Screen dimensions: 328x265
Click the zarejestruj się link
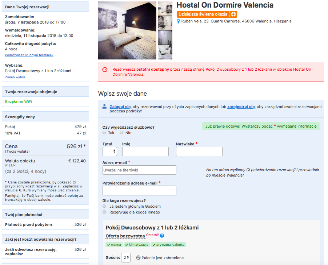241,107
